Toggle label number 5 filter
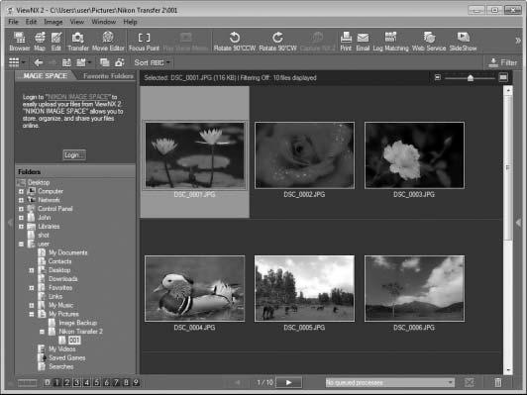This screenshot has width=527, height=395. [x=97, y=382]
